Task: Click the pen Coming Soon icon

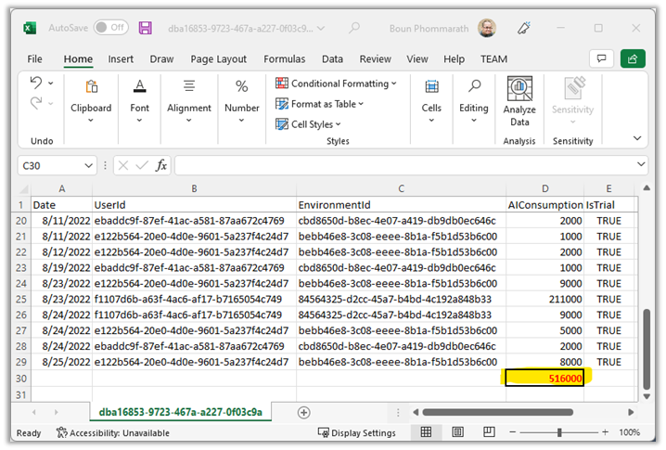Action: 524,28
